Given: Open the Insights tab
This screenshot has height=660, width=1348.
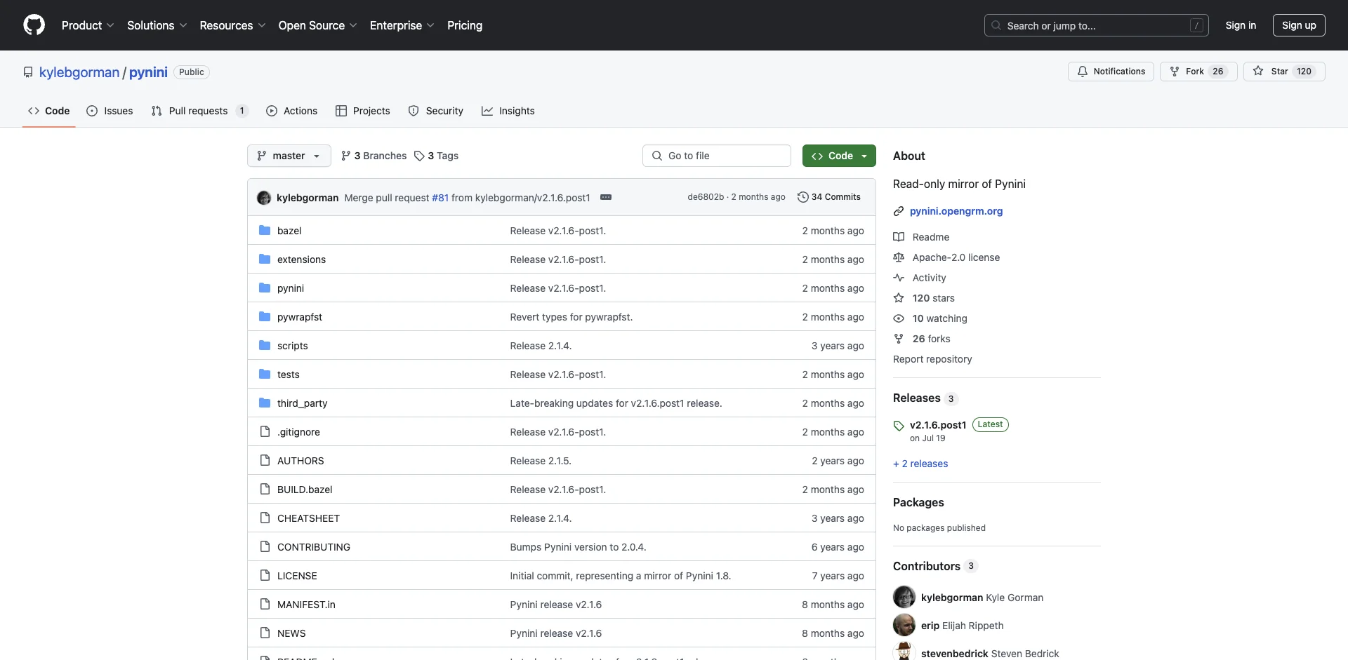Looking at the screenshot, I should click(x=508, y=111).
